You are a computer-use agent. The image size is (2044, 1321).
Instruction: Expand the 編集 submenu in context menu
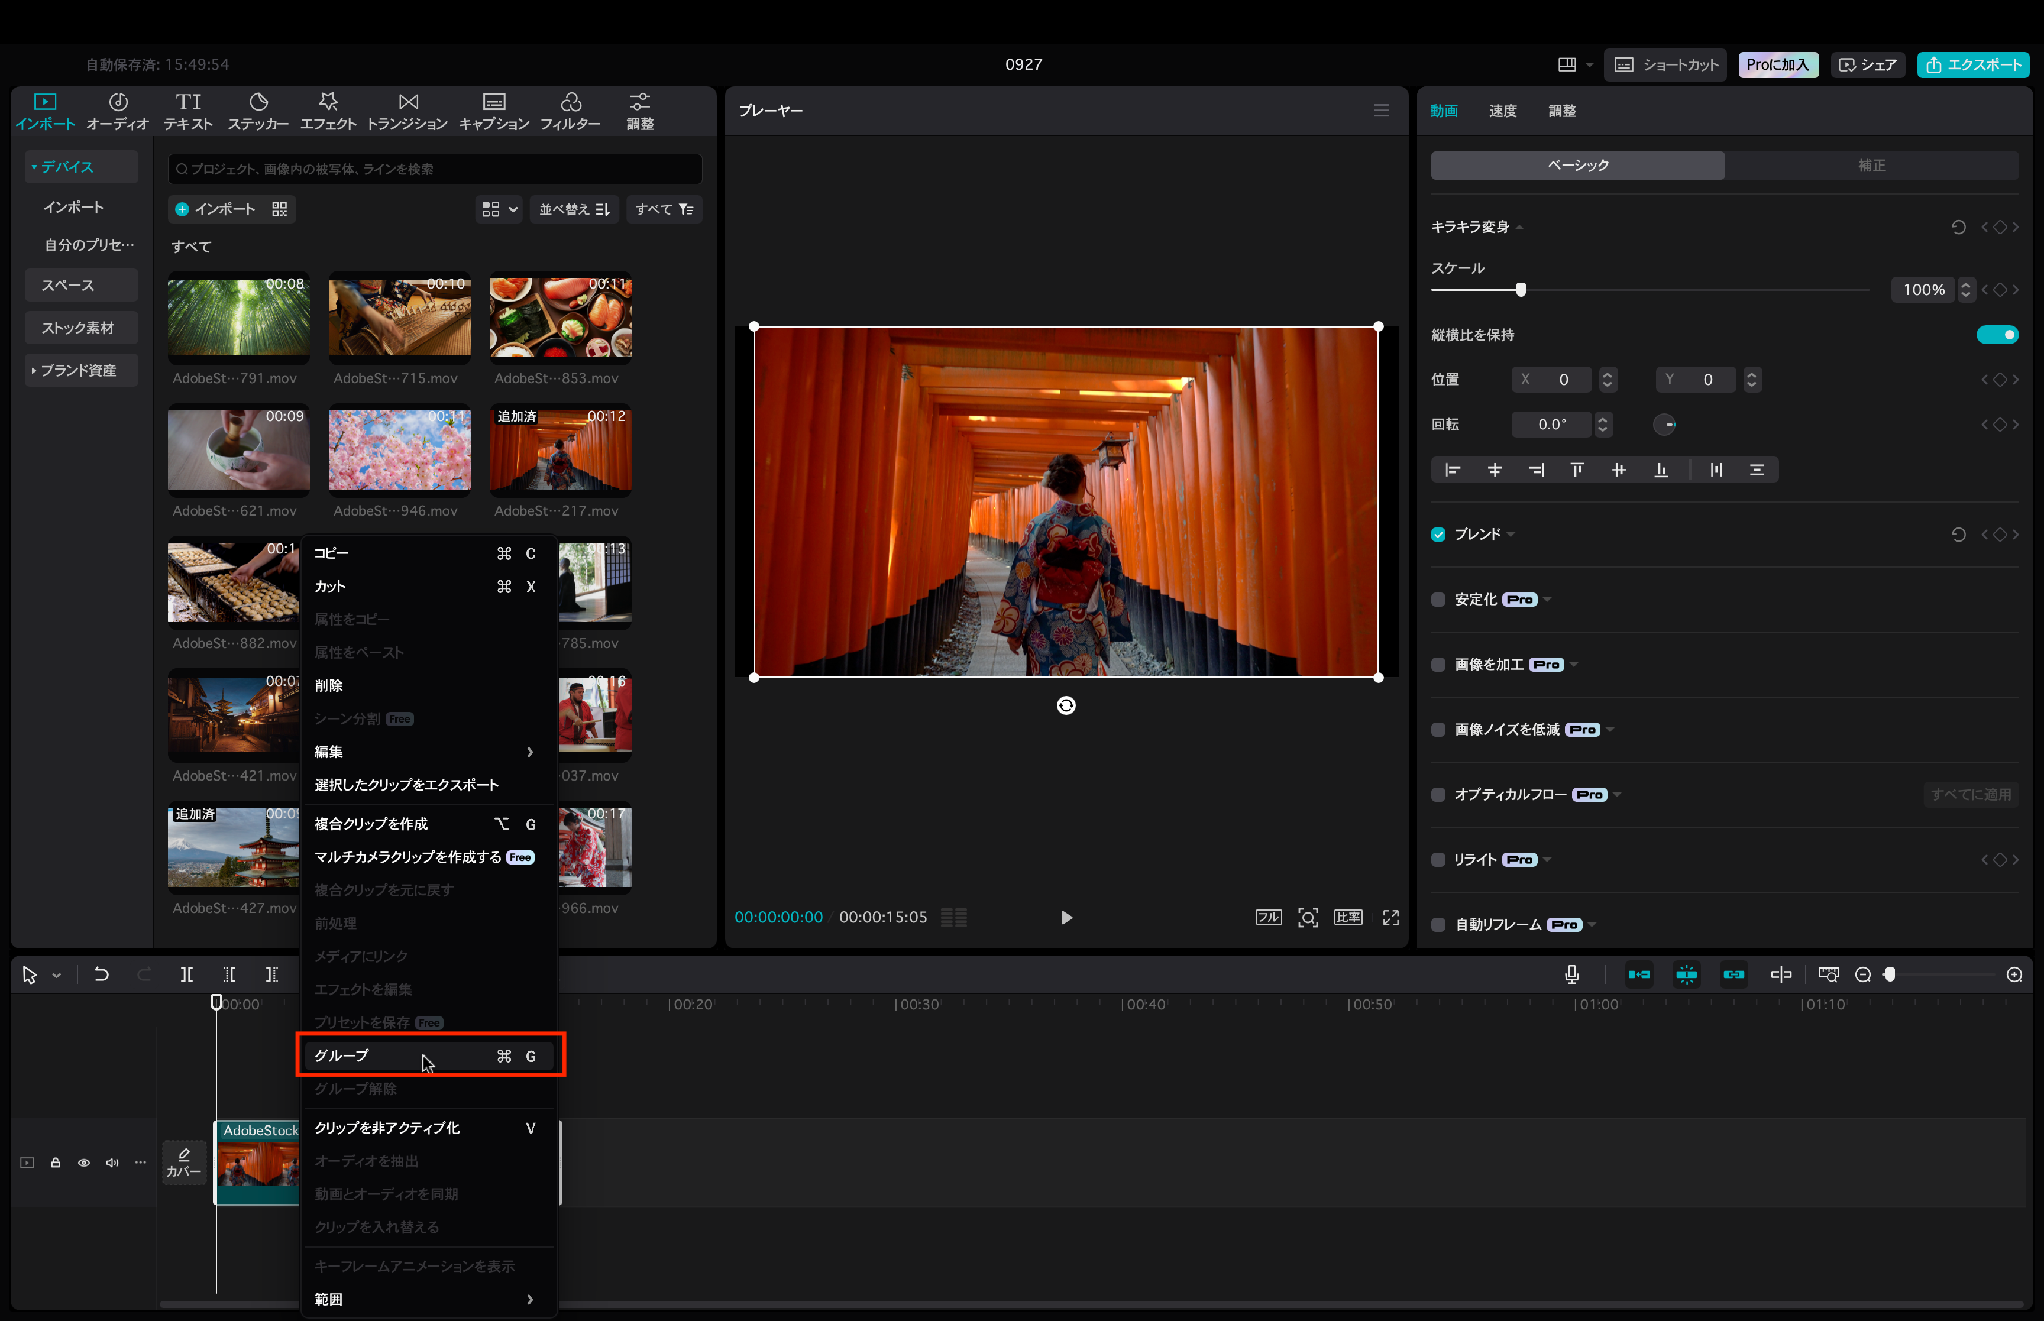point(429,752)
